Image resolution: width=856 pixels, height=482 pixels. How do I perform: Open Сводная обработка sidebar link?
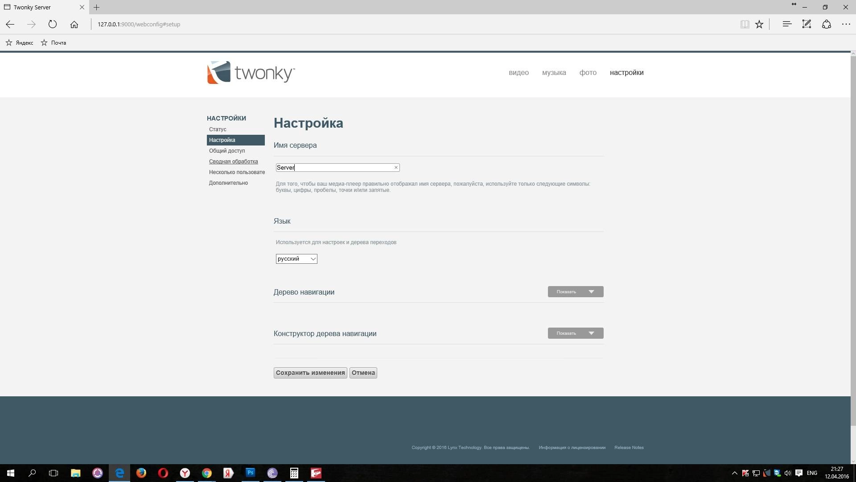click(233, 162)
